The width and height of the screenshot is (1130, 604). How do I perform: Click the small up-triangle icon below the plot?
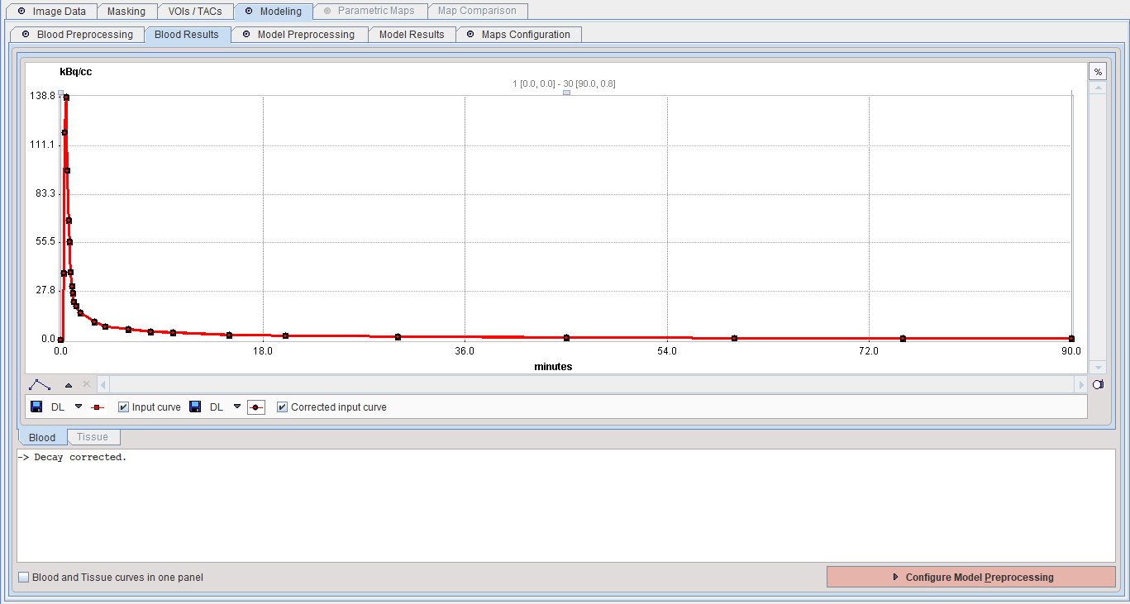[69, 385]
